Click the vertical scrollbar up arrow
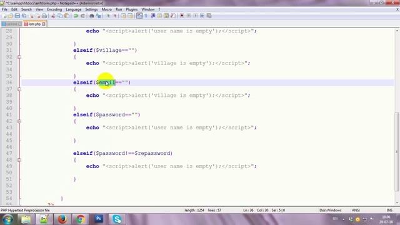 [x=397, y=31]
